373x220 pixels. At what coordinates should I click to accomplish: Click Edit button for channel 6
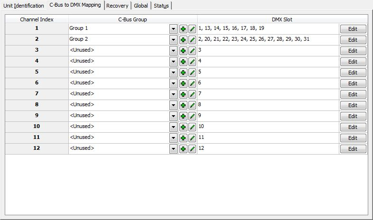pos(353,83)
